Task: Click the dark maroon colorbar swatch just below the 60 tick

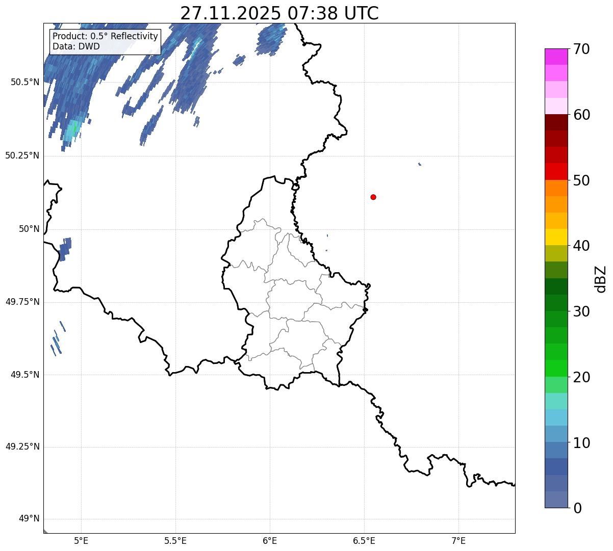Action: (556, 122)
